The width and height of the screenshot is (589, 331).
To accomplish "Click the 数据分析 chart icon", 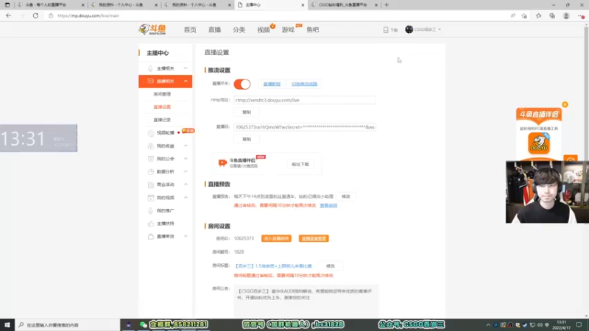I will click(151, 172).
